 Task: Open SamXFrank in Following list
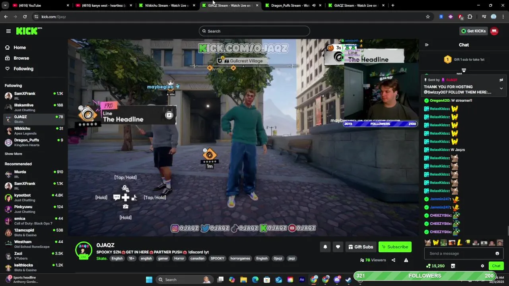34,96
